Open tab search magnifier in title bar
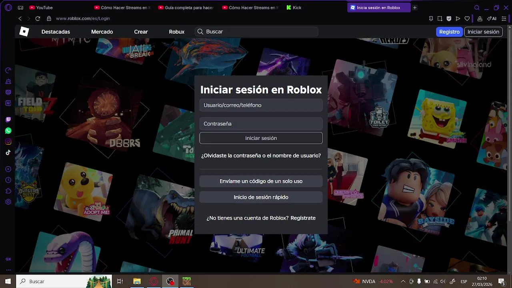The width and height of the screenshot is (512, 288). point(477,8)
